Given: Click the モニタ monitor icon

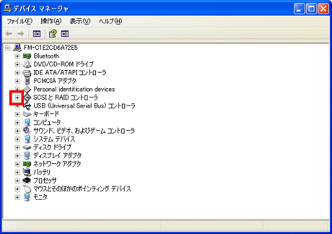Looking at the screenshot, I should pyautogui.click(x=27, y=197).
